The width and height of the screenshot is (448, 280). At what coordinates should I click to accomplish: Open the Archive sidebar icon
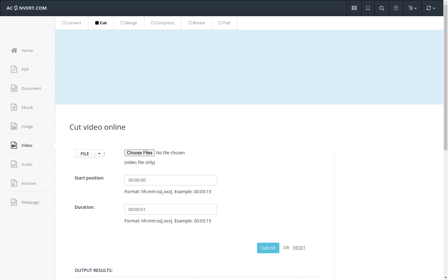coord(14,183)
